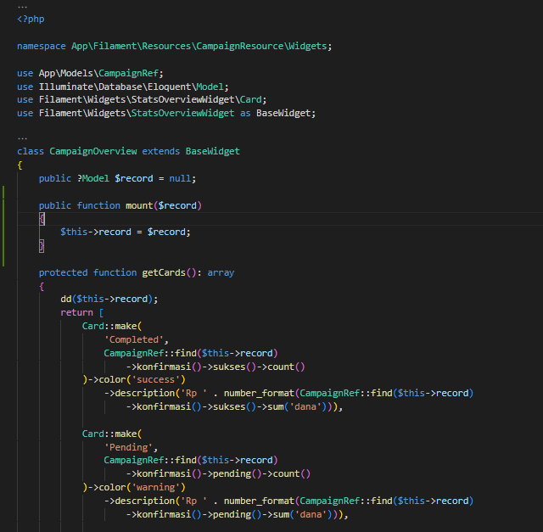Click number_format in the line below color('warning')
The width and height of the screenshot is (543, 532).
(259, 501)
